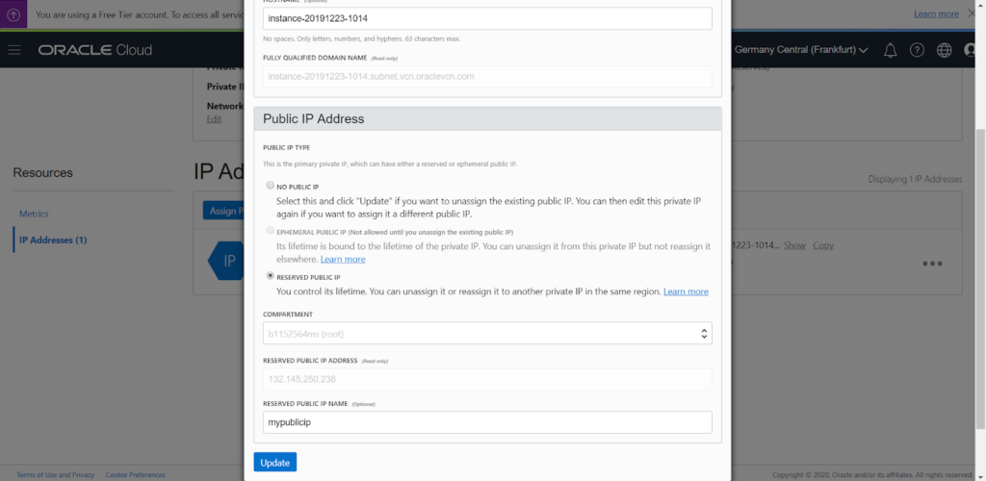Select IP Addresses (1) in Resources
Viewport: 986px width, 481px height.
tap(53, 240)
